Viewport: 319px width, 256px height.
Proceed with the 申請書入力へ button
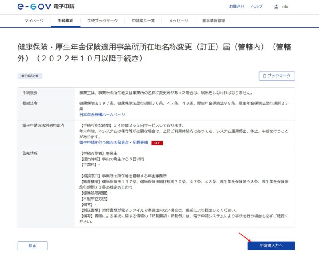tap(271, 246)
